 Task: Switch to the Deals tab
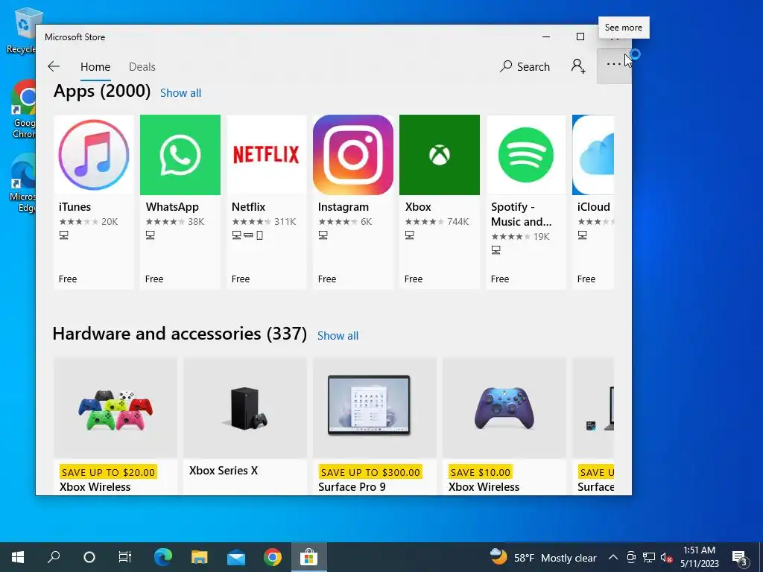point(142,66)
